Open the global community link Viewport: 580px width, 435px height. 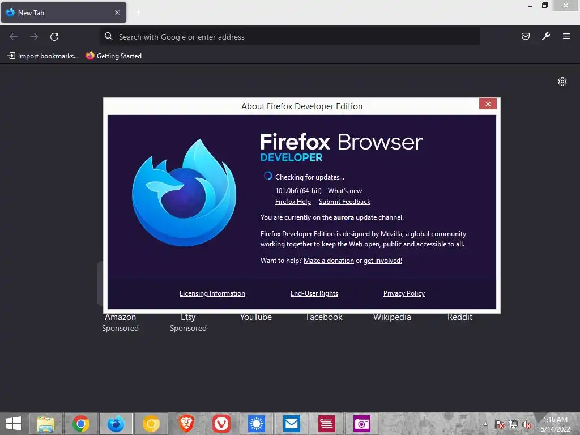[438, 234]
